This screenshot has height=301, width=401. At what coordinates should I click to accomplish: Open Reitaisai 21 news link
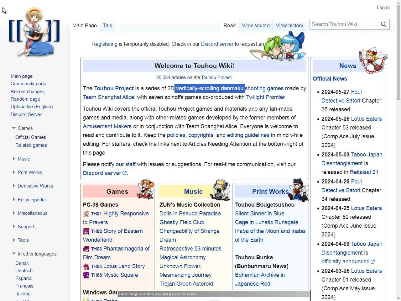(x=364, y=172)
